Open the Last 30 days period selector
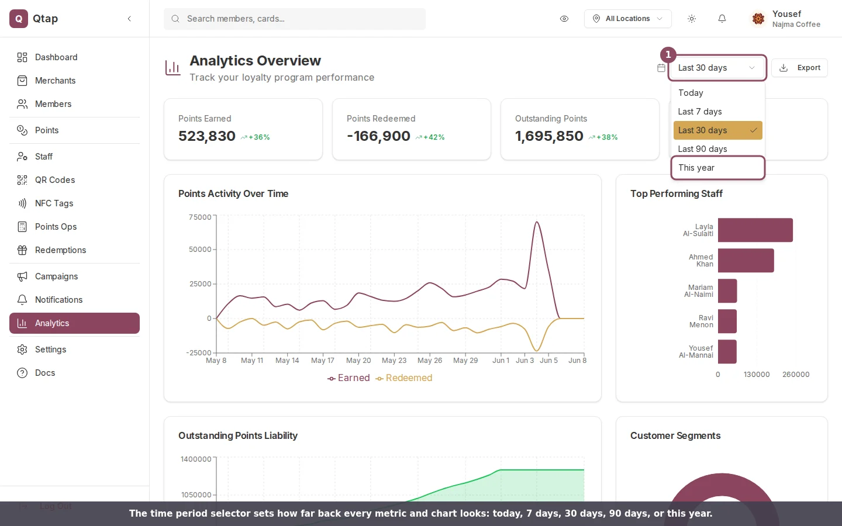The image size is (842, 526). [x=717, y=68]
